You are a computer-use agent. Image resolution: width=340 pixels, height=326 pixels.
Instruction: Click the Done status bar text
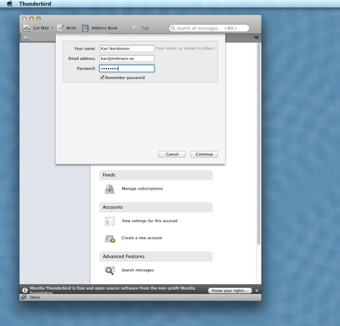pos(35,297)
